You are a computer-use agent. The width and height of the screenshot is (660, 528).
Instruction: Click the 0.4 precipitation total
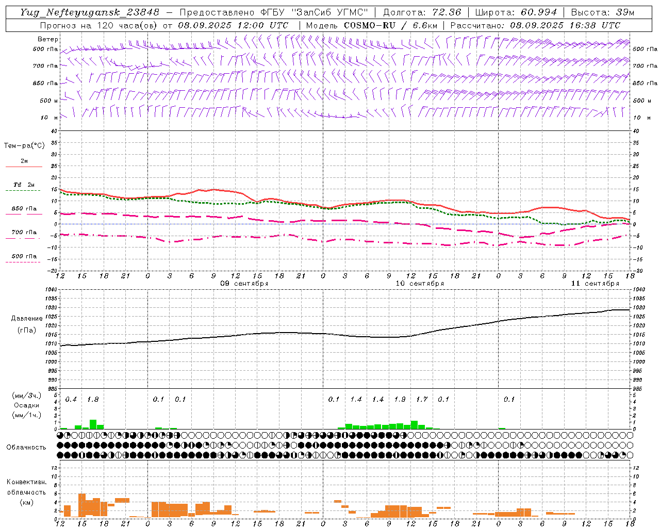[71, 400]
